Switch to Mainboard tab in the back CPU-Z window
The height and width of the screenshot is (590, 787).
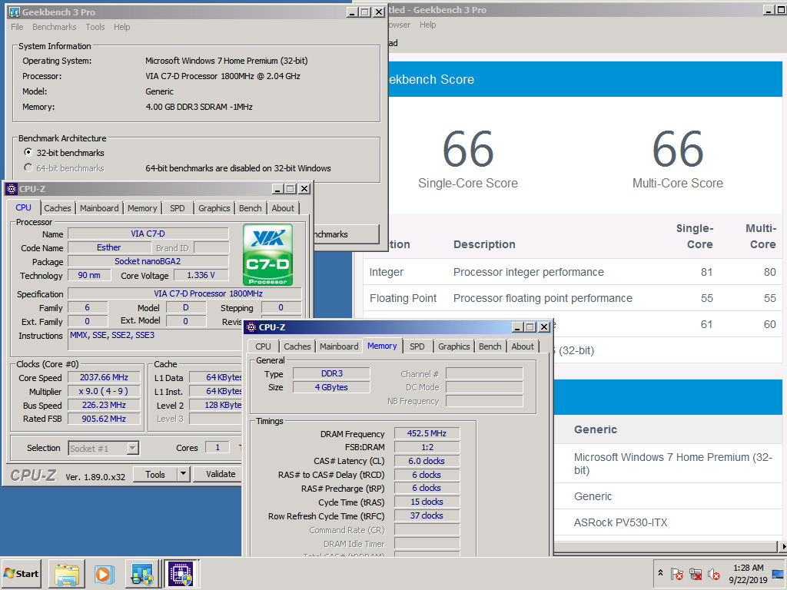coord(99,208)
